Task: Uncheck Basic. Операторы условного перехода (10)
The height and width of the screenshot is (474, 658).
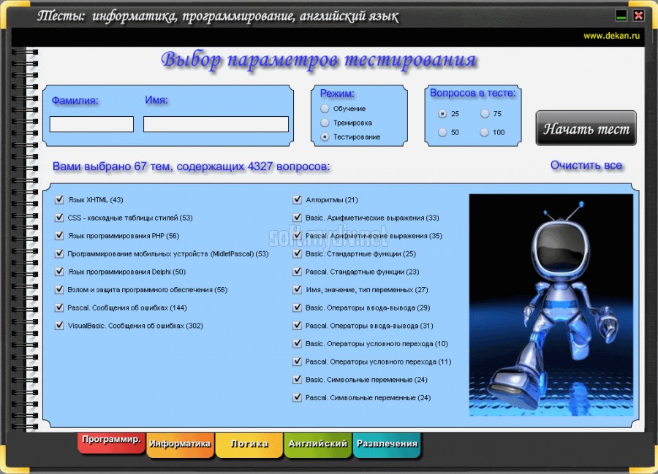Action: click(297, 344)
